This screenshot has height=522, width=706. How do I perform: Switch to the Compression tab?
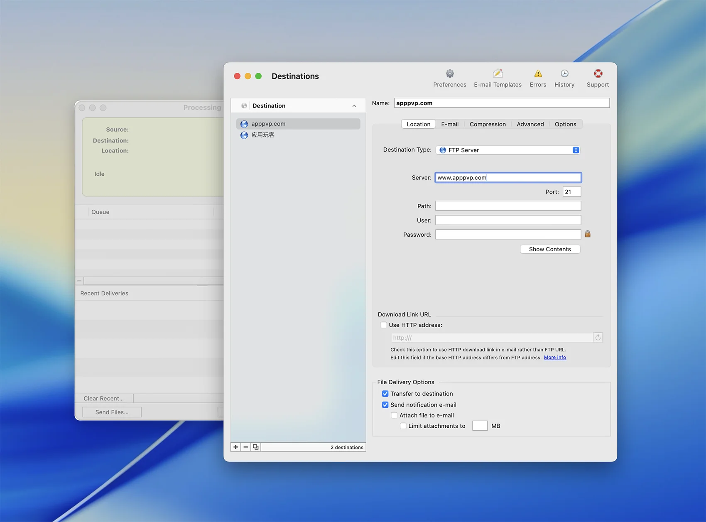(x=488, y=124)
